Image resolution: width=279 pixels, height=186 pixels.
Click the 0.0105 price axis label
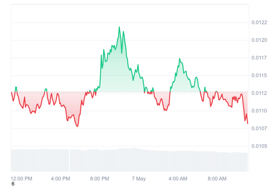[259, 146]
